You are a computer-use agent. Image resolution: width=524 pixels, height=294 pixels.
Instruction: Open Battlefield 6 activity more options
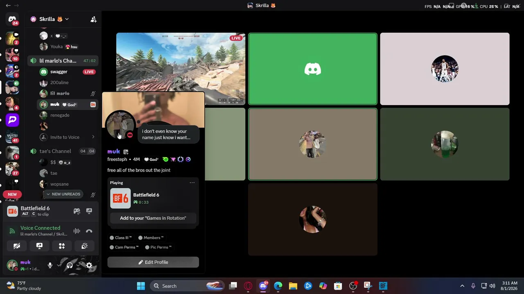pyautogui.click(x=192, y=183)
